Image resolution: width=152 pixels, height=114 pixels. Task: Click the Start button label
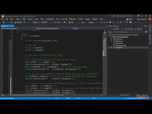pyautogui.click(x=59, y=22)
